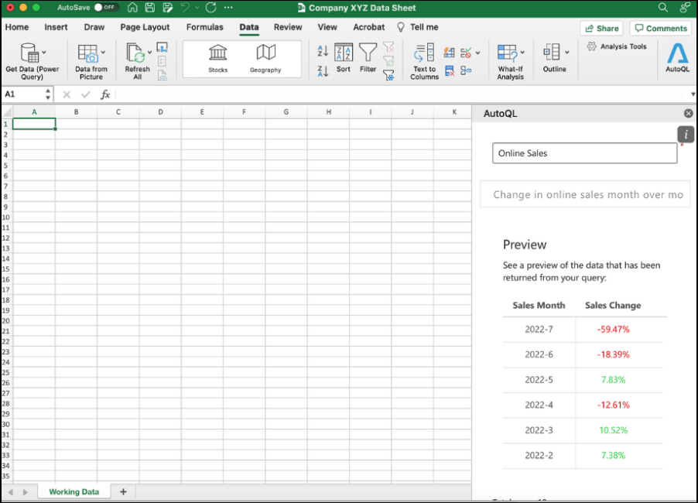Expand the Refresh All dropdown arrow
This screenshot has width=698, height=503.
[149, 53]
